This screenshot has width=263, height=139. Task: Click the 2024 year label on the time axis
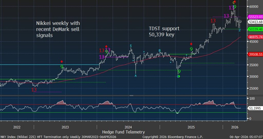point(128,127)
